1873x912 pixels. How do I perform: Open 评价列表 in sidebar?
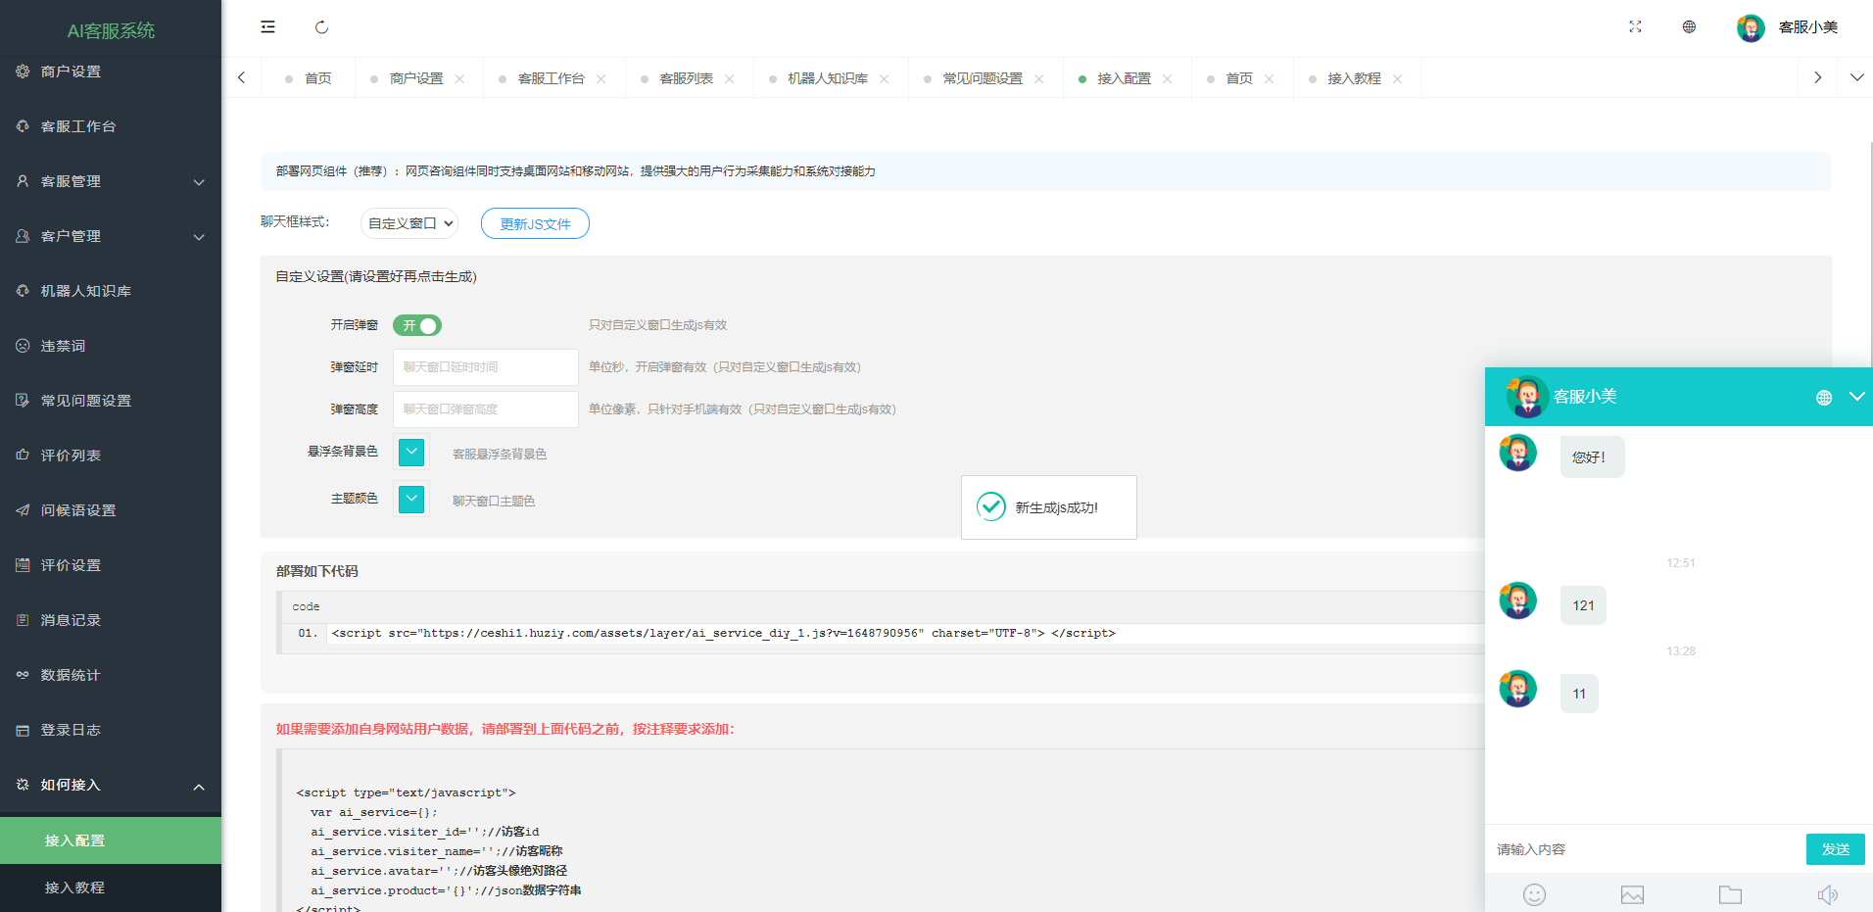111,456
